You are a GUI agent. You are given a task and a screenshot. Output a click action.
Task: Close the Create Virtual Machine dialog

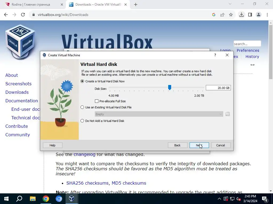(227, 55)
